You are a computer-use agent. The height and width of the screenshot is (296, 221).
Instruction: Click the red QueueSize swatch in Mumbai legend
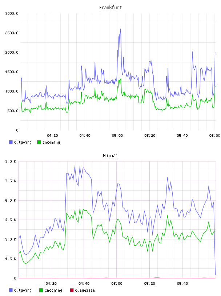[x=72, y=290]
